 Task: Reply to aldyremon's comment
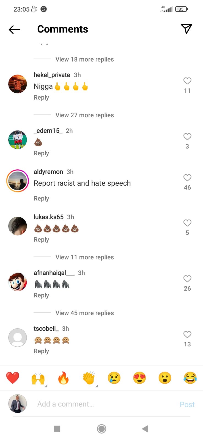click(x=41, y=199)
